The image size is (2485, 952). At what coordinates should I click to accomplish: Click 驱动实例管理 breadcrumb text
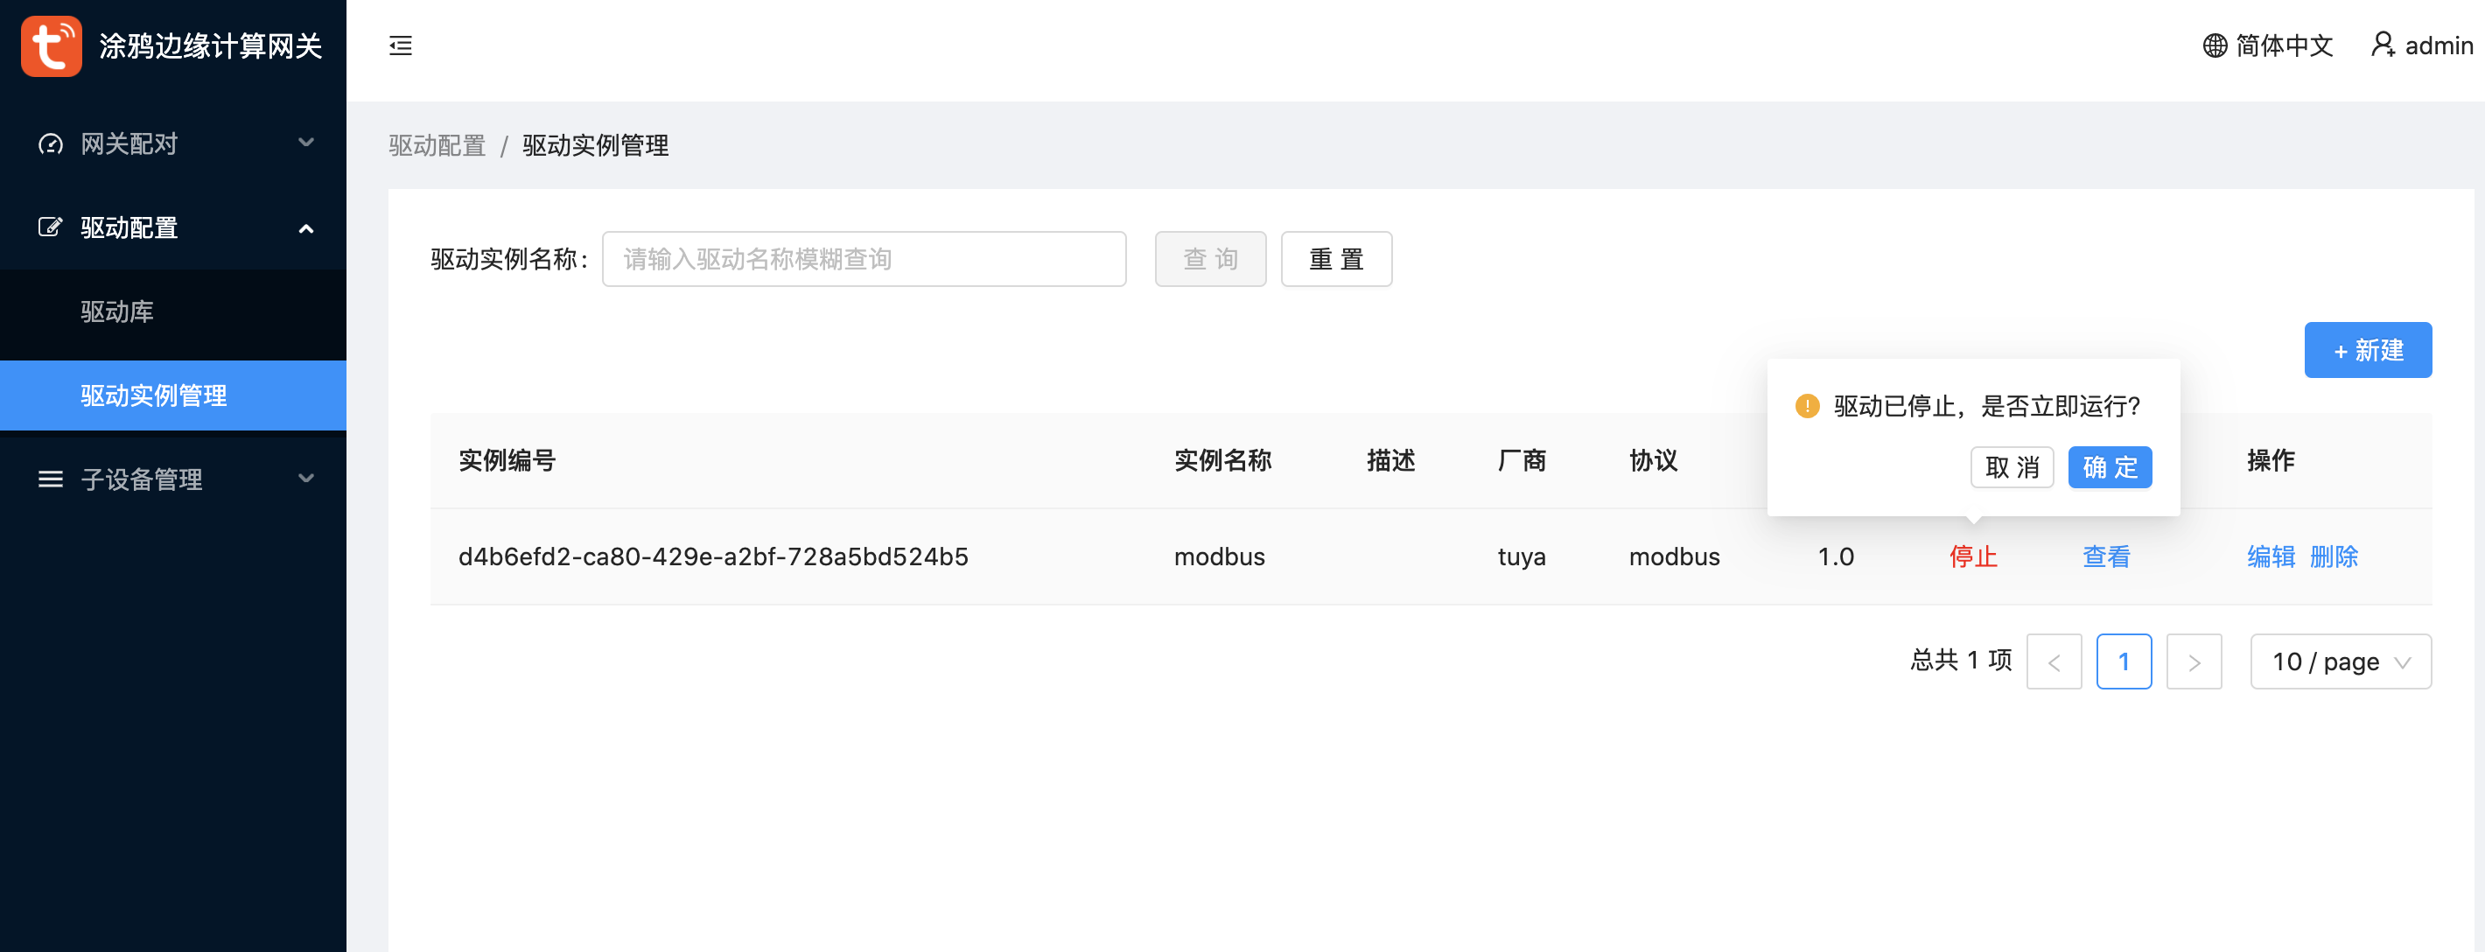(595, 145)
